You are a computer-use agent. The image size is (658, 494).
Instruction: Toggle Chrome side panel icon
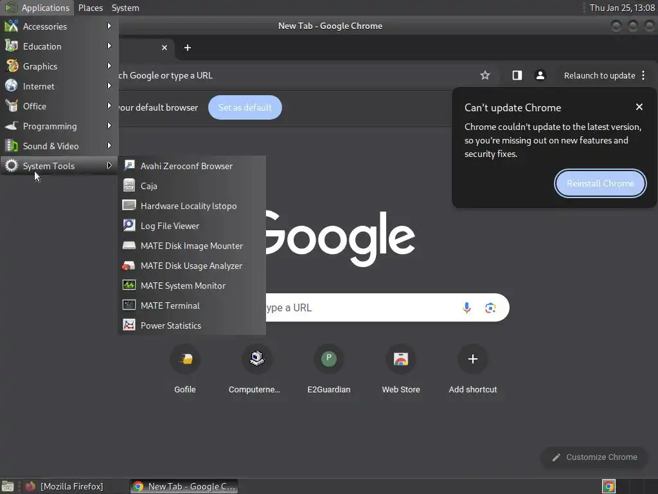(517, 75)
